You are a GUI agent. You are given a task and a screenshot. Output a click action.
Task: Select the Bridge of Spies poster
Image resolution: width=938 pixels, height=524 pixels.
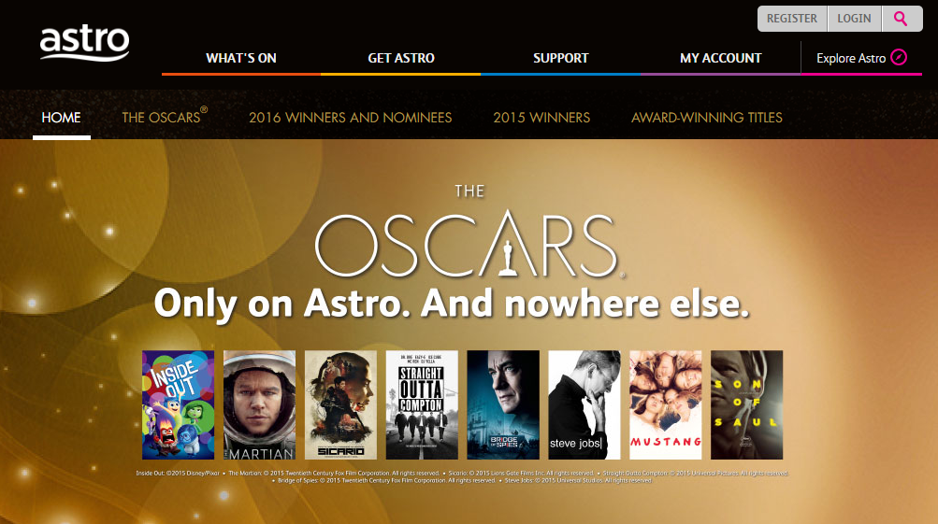tap(503, 405)
